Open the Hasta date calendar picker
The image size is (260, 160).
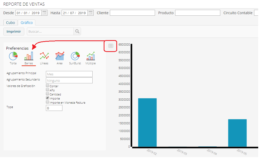point(90,13)
